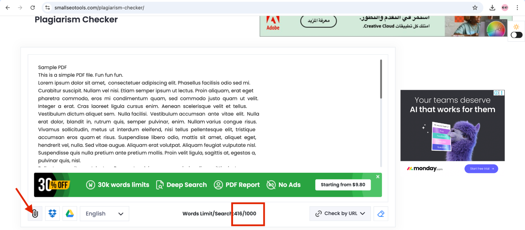The image size is (525, 230).
Task: Click the 'Sample PDF' line of text
Action: 53,67
